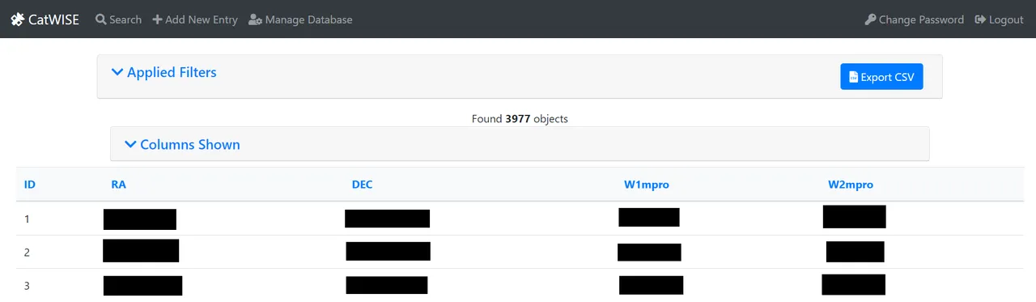
Task: Sort by the RA column header
Action: tap(118, 185)
